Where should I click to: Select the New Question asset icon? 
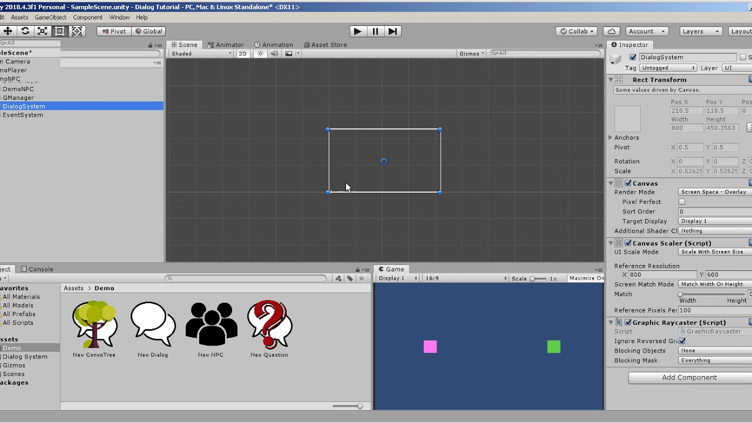point(269,325)
